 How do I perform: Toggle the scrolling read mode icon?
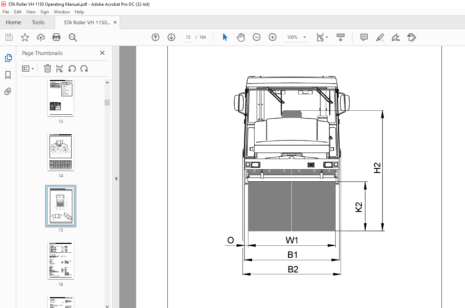341,37
